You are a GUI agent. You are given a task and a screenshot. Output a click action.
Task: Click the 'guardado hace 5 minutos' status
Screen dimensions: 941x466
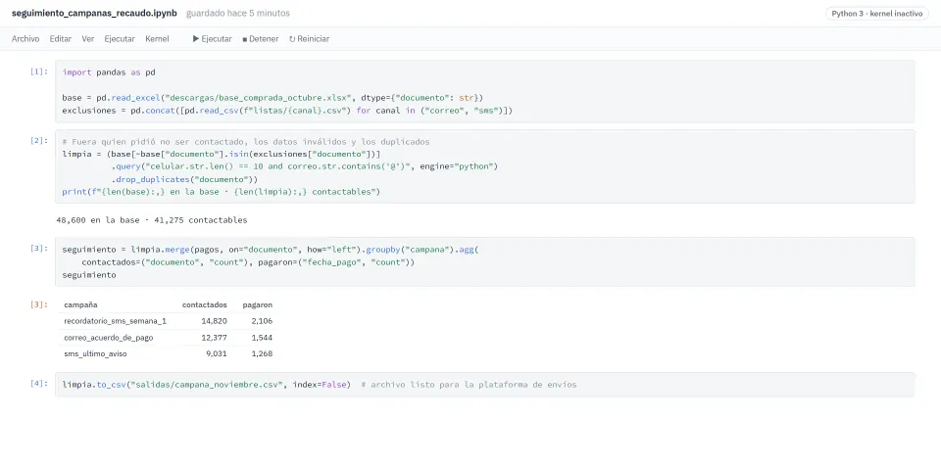tap(237, 13)
